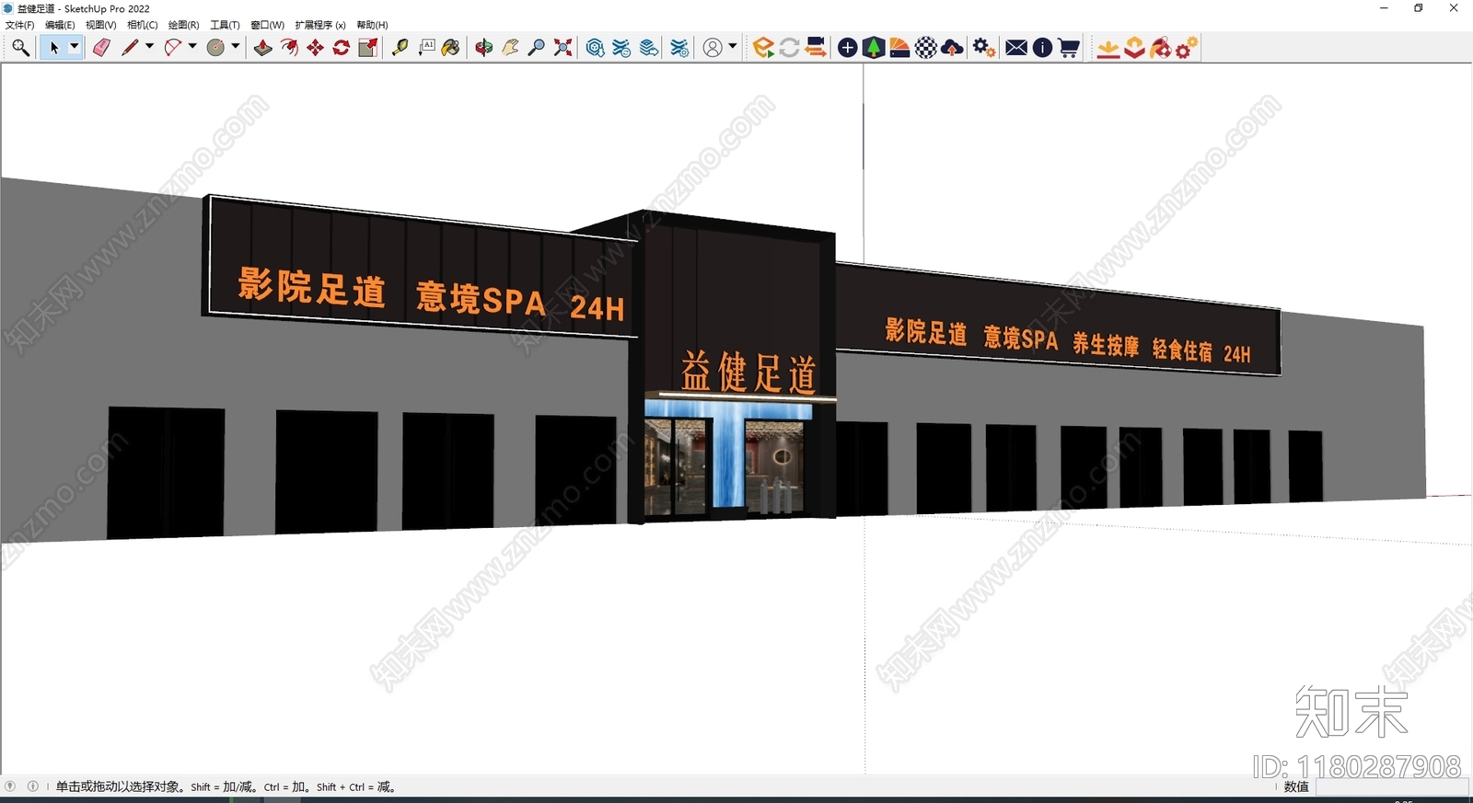Open the 编辑(E) menu
The image size is (1473, 803).
coord(60,25)
